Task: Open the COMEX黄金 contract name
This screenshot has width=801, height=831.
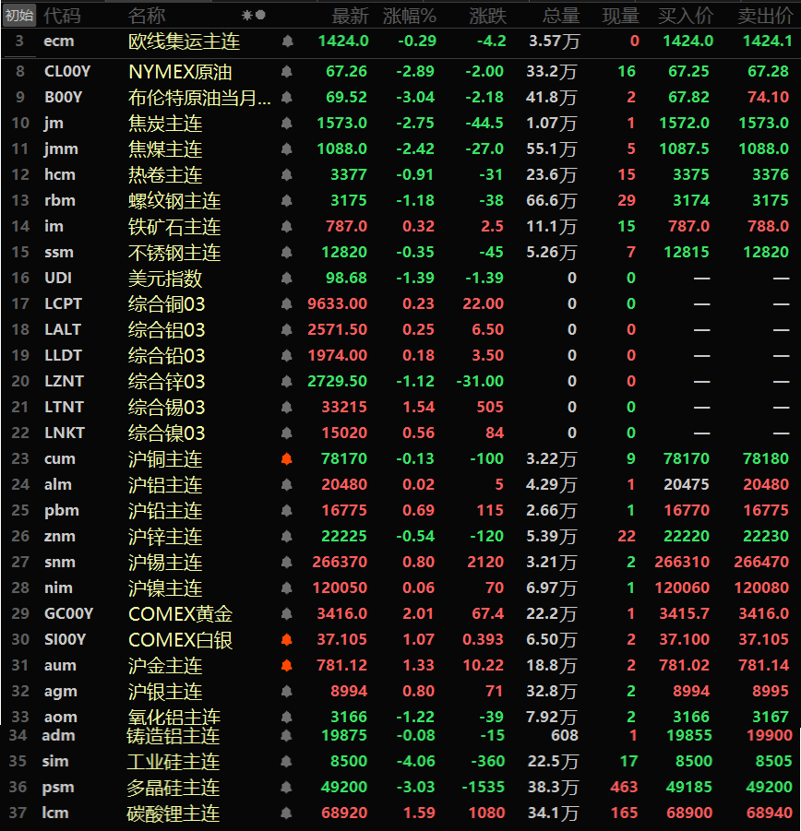Action: 180,614
